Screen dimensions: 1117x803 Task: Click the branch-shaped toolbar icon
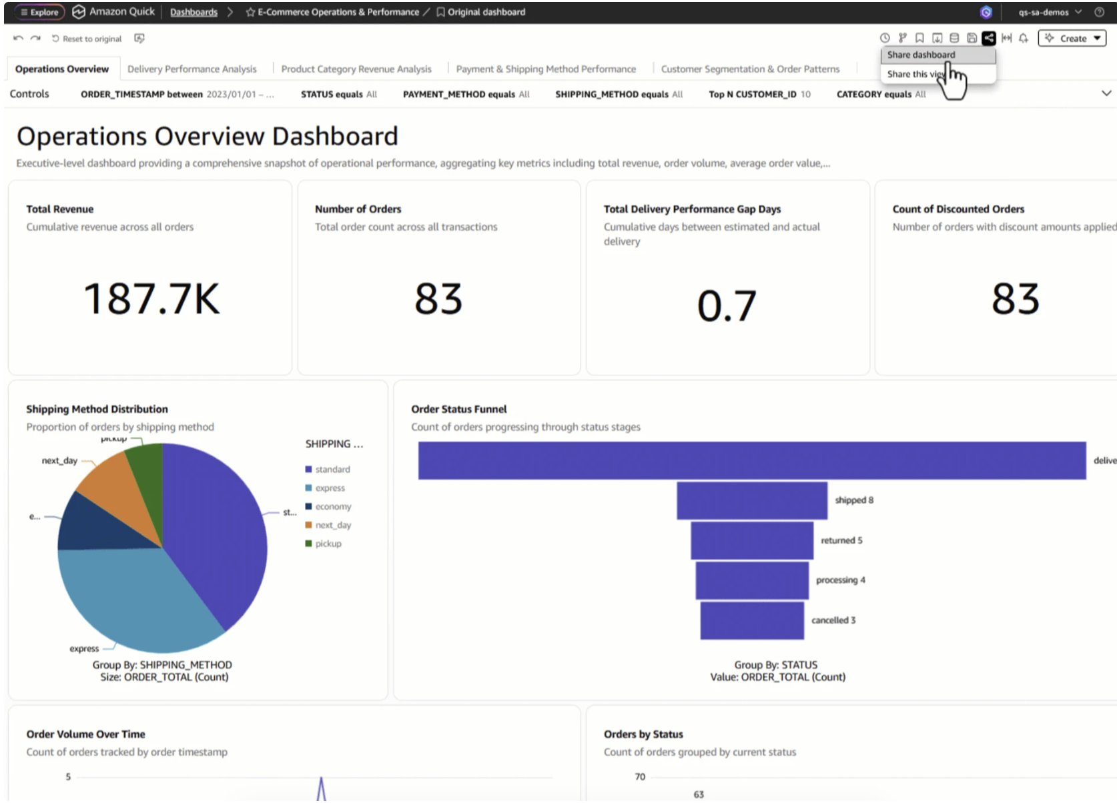[902, 38]
